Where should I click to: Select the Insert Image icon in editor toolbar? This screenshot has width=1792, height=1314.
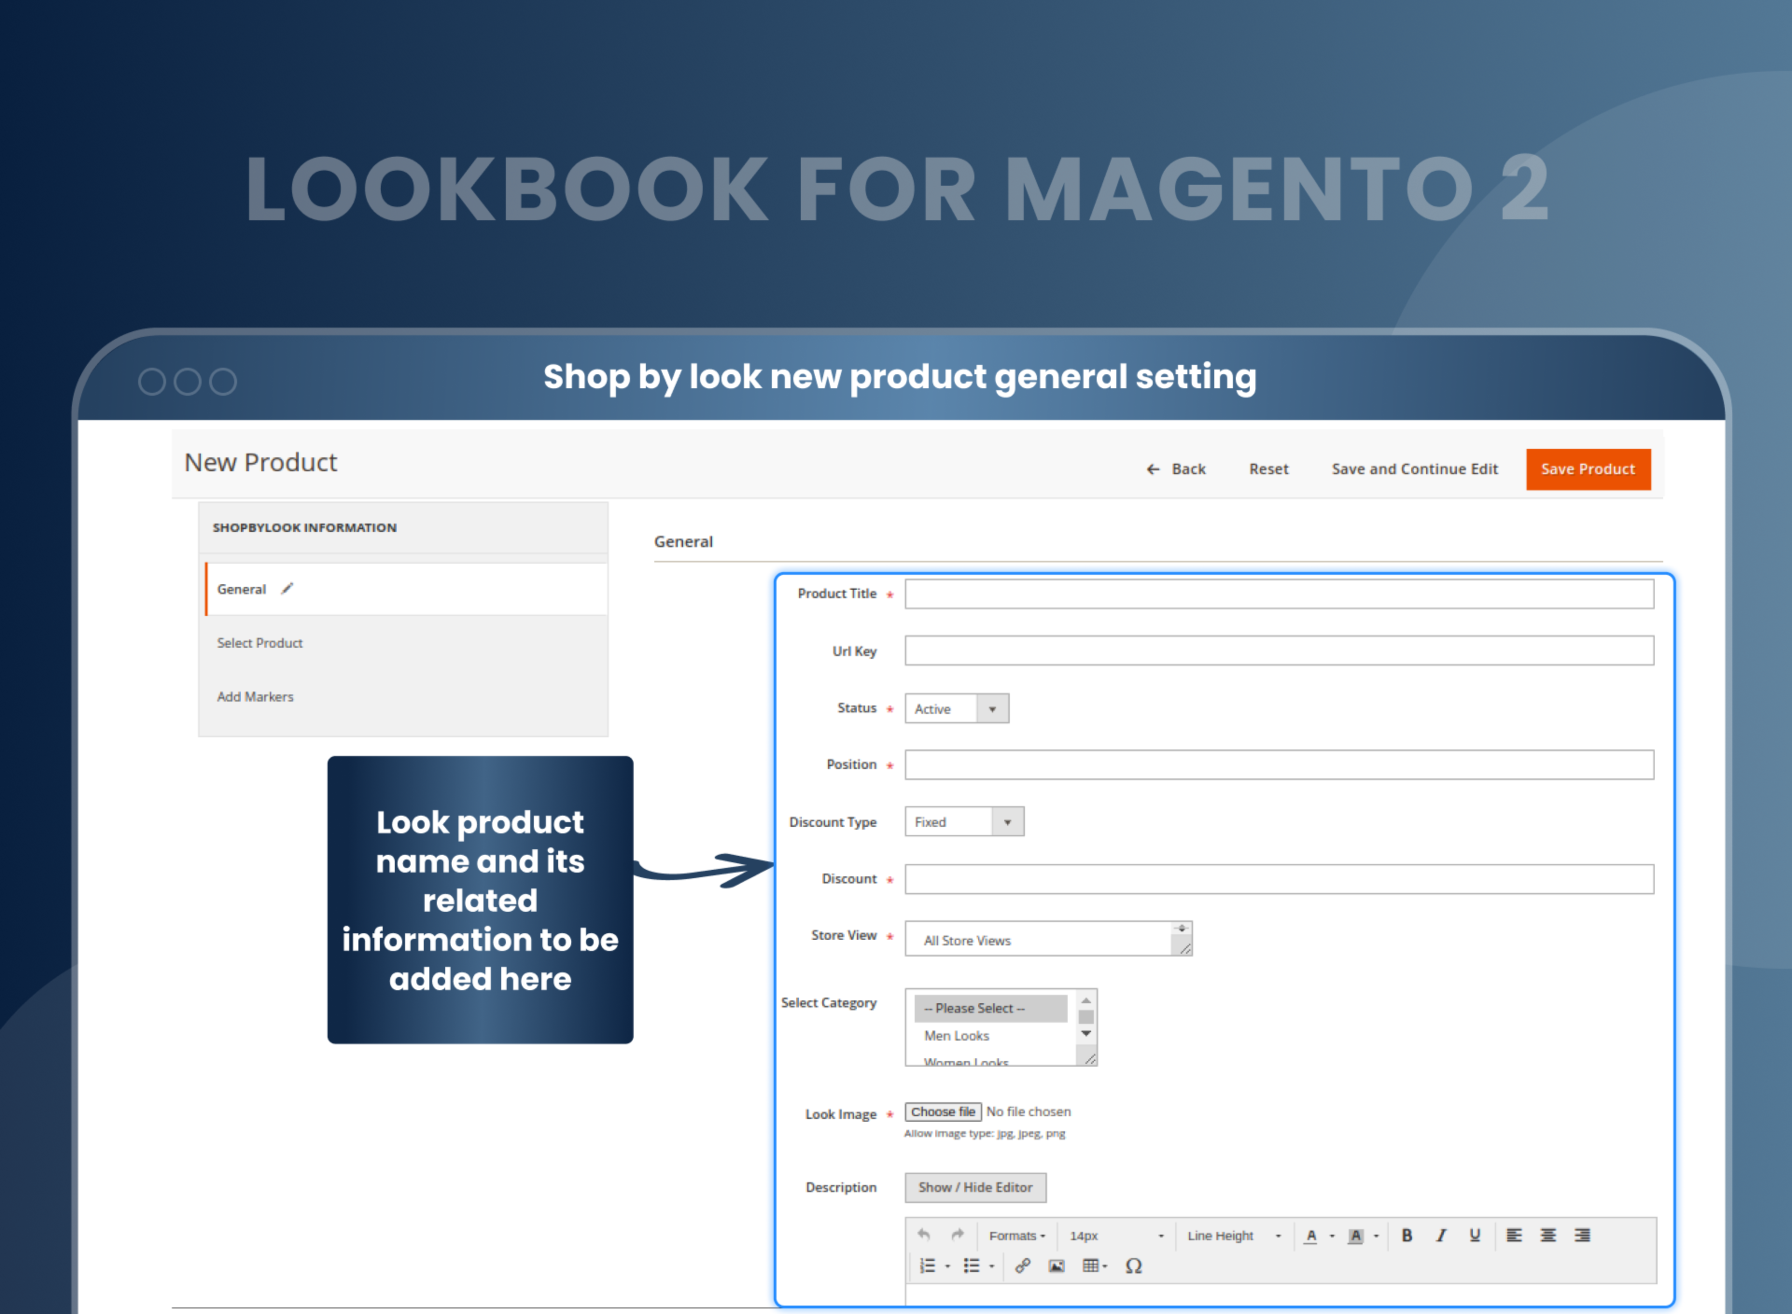click(1056, 1265)
